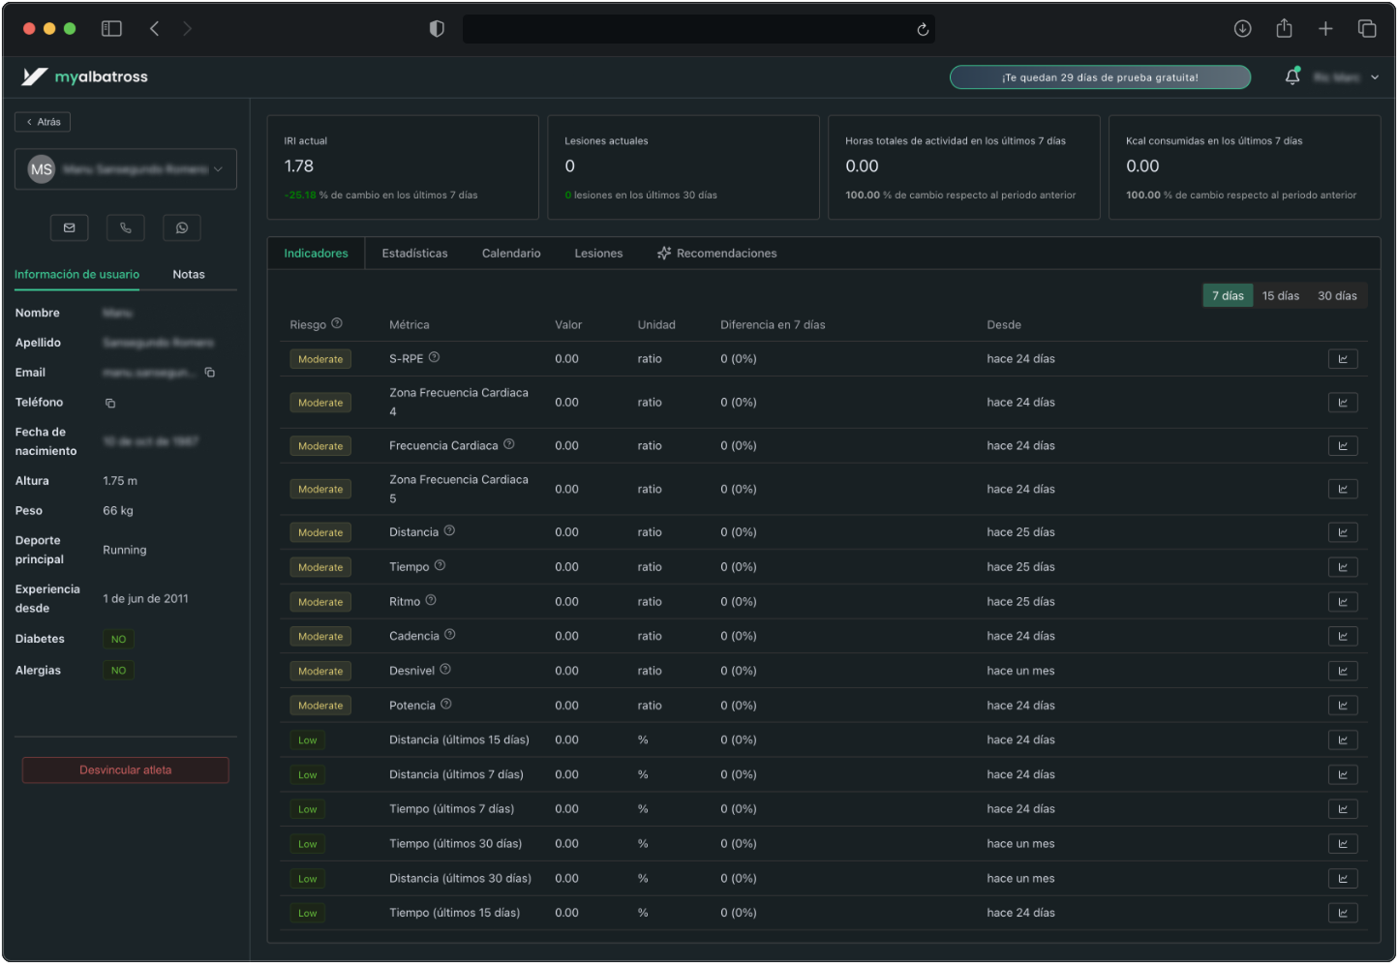Click the Desvincular atleta button

click(x=125, y=770)
